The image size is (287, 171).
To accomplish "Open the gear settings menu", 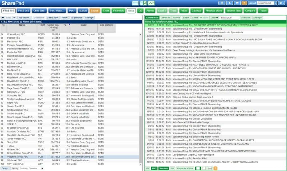I will [281, 3].
